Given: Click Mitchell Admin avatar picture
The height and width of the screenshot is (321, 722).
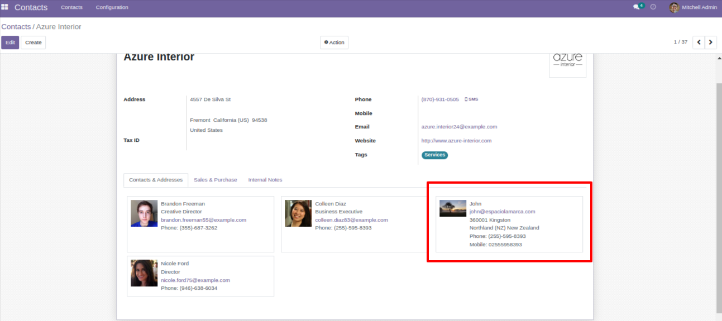Looking at the screenshot, I should click(x=674, y=7).
